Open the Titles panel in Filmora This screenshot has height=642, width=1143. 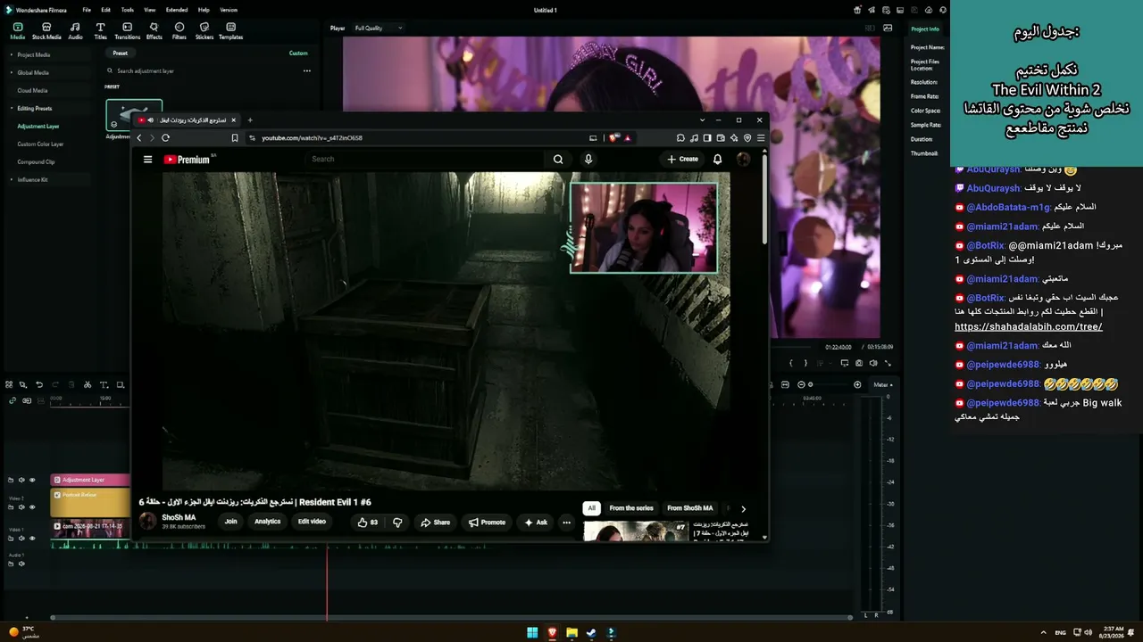coord(100,31)
